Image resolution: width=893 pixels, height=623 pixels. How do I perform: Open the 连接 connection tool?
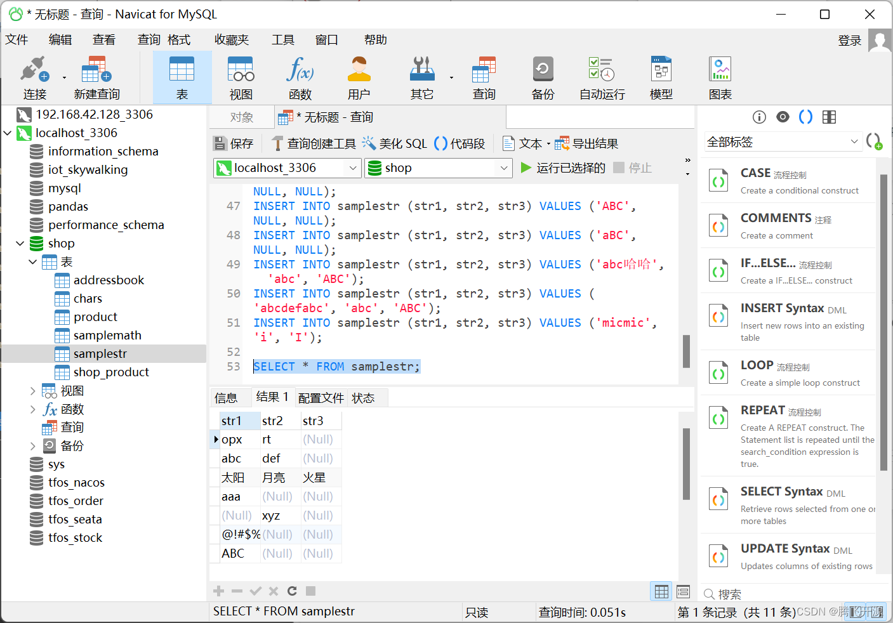click(x=34, y=77)
